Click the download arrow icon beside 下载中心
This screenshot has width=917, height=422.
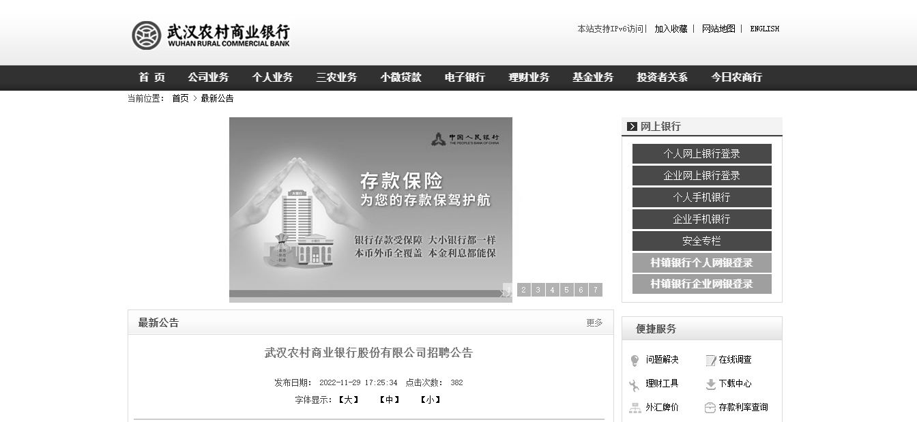pyautogui.click(x=710, y=385)
